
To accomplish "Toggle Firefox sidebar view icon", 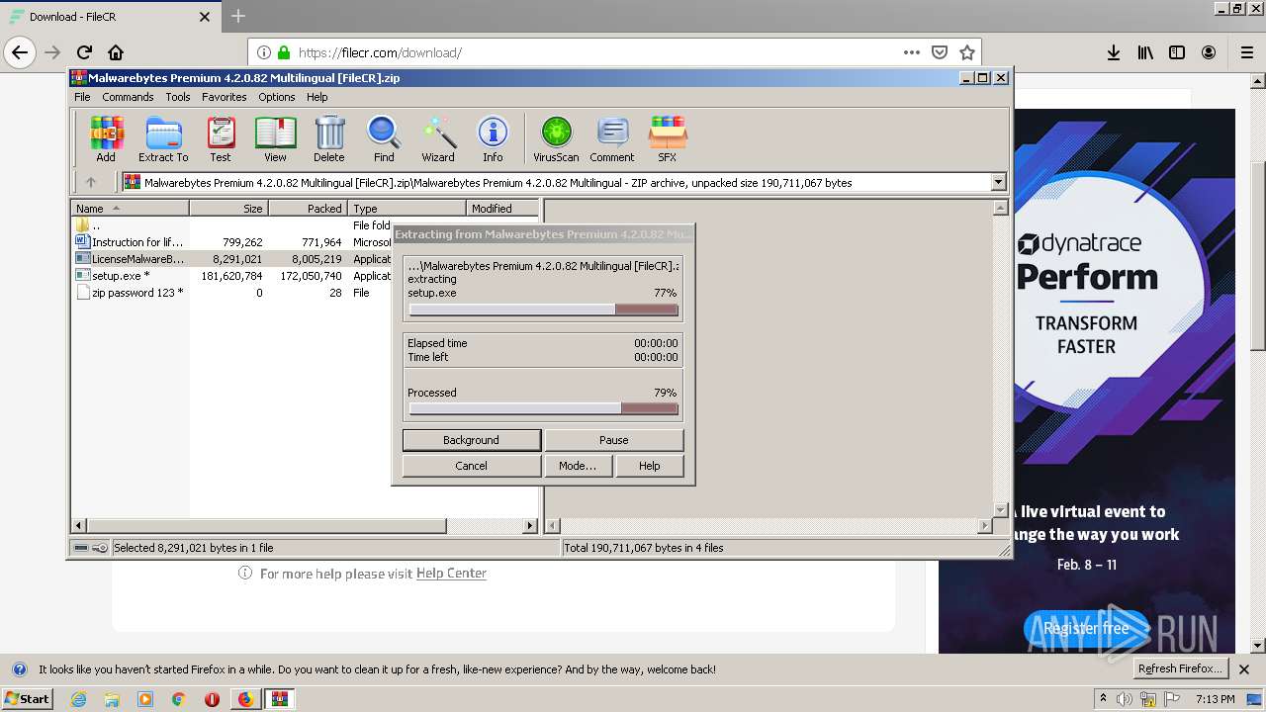I will (x=1177, y=52).
